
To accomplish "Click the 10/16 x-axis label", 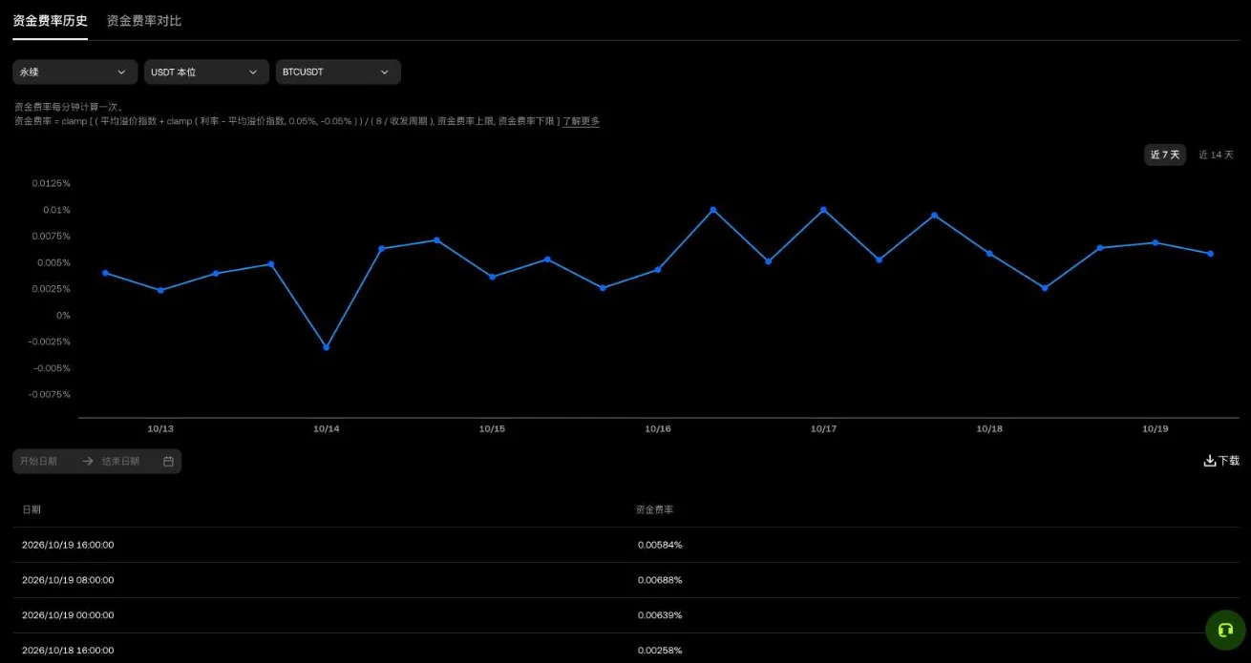I will click(x=658, y=429).
